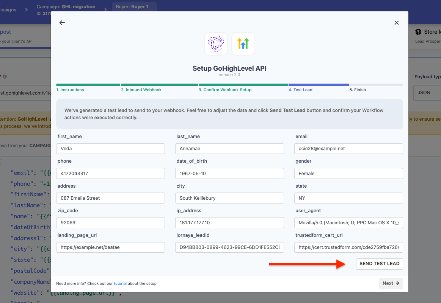This screenshot has height=303, width=441.
Task: Click the background post URL field gohighlevel.com
Action: click(x=25, y=93)
